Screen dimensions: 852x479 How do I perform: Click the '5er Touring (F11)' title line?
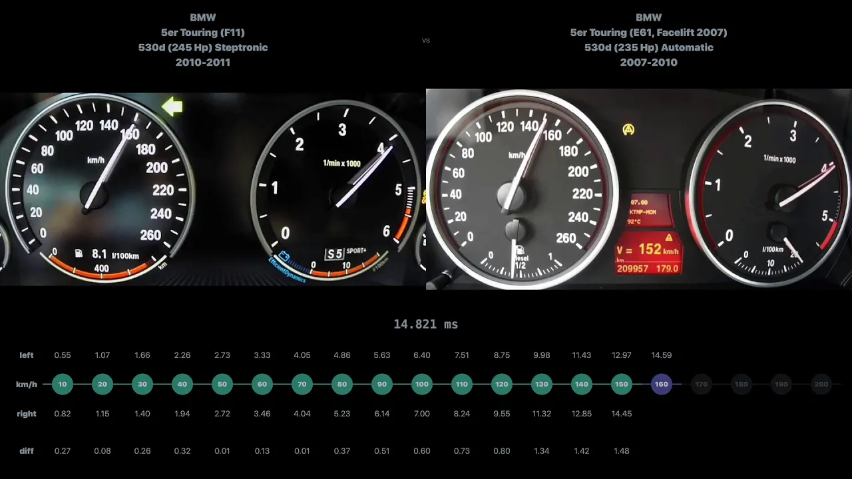pos(203,33)
